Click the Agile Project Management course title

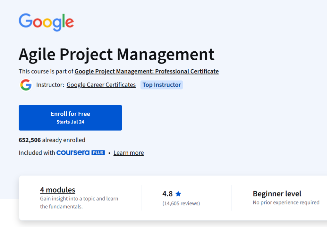(116, 54)
